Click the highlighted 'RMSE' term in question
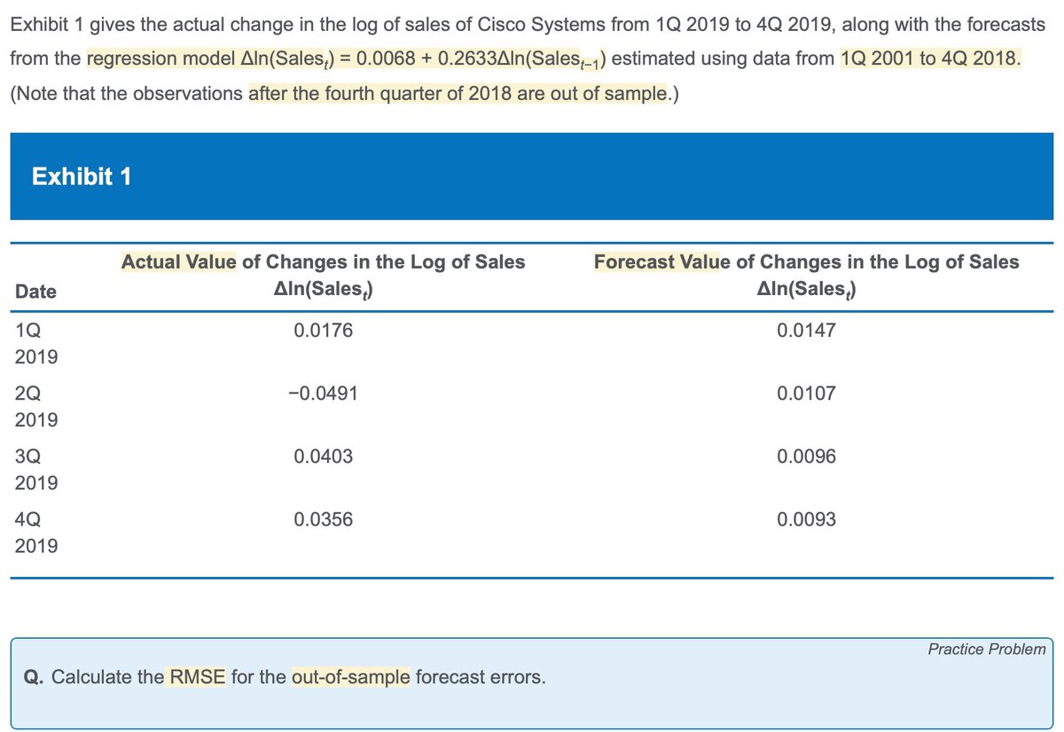Screen dimensions: 1064x732 click(x=194, y=678)
